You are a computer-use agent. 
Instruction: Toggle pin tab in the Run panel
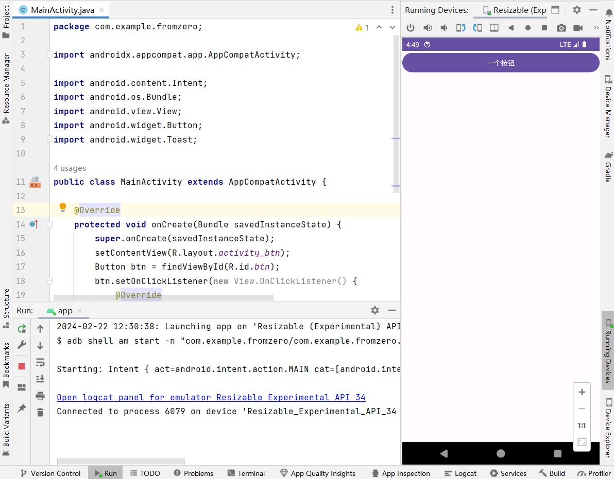coord(22,408)
